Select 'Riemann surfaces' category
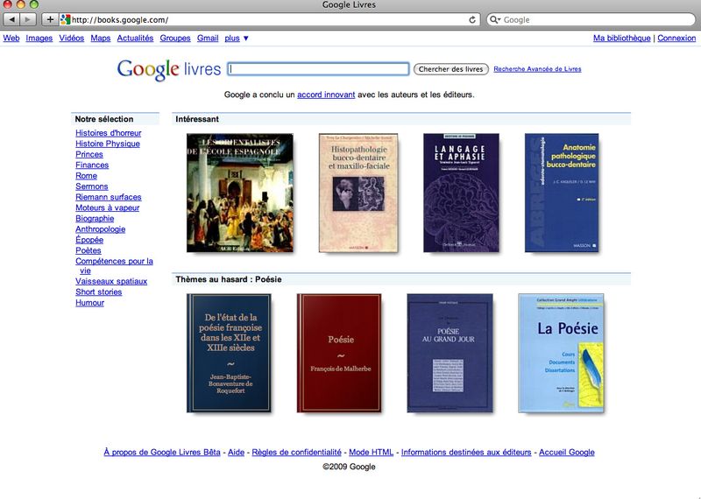Image resolution: width=701 pixels, height=499 pixels. pyautogui.click(x=108, y=198)
